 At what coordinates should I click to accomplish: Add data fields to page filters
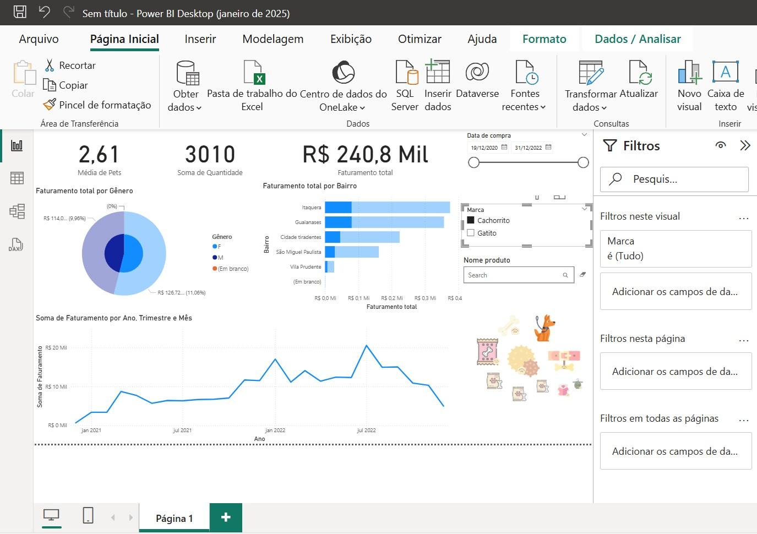[x=676, y=371]
